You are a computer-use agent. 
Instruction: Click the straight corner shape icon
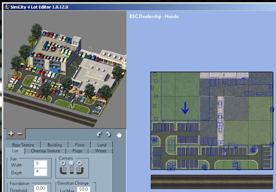point(71,170)
